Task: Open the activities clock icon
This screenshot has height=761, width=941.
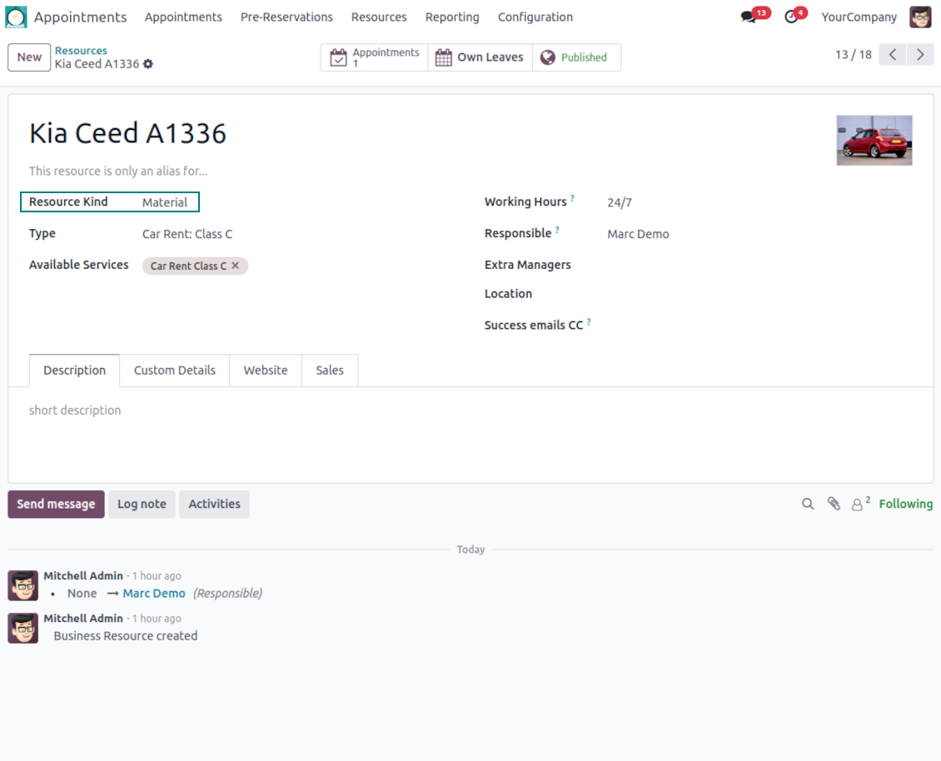Action: tap(791, 17)
